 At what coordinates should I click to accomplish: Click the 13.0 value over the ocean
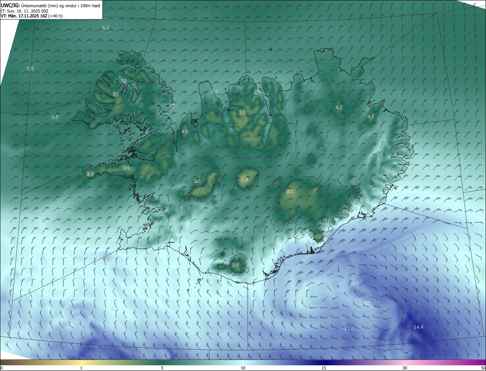pos(349,329)
